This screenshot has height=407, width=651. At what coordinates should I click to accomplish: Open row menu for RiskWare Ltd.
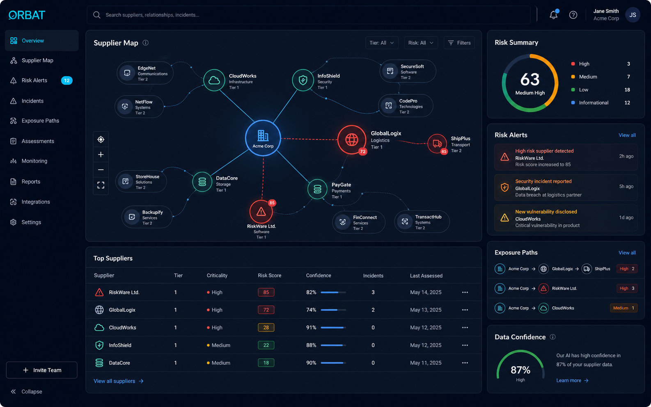pos(465,293)
